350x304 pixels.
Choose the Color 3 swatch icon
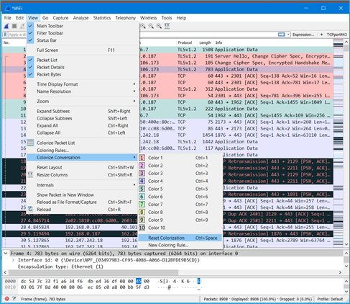pyautogui.click(x=142, y=173)
